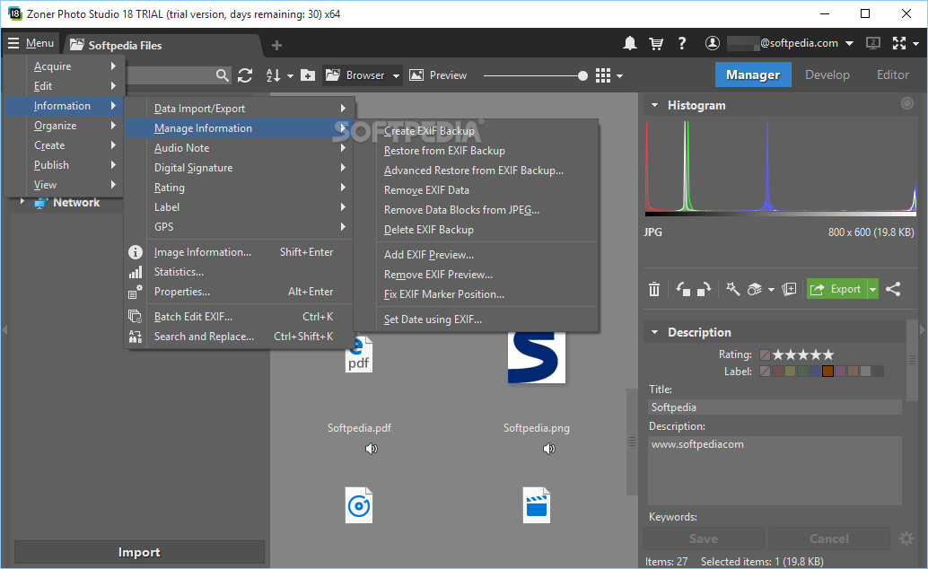The height and width of the screenshot is (569, 928).
Task: Create new folder icon in toolbar
Action: [308, 75]
